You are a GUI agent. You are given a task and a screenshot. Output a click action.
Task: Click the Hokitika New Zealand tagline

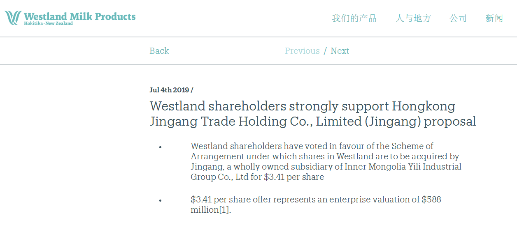[x=48, y=23]
